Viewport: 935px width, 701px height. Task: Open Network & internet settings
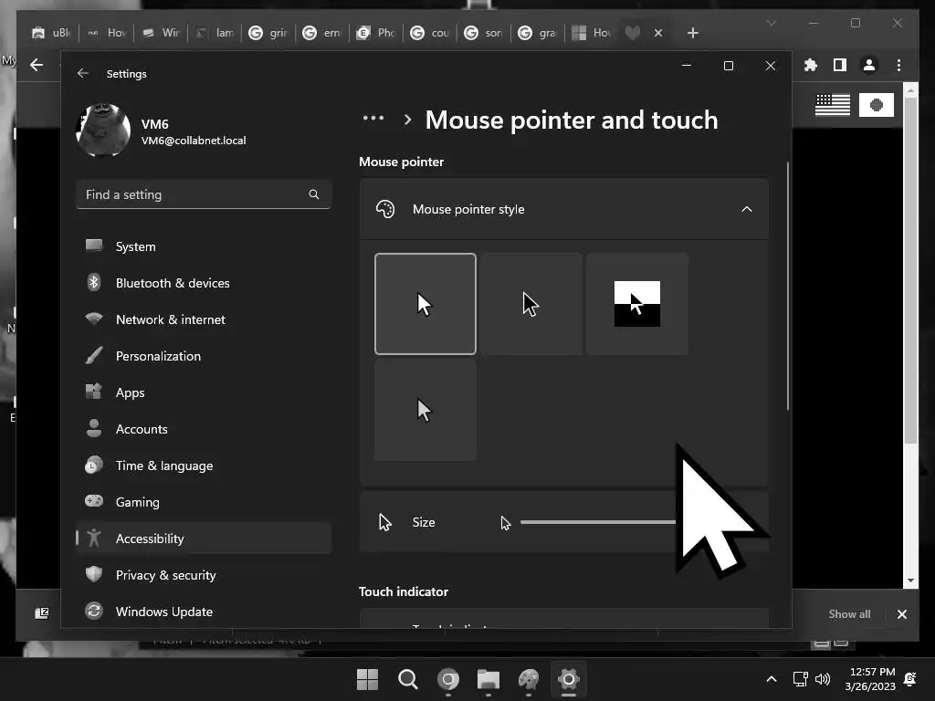coord(204,319)
